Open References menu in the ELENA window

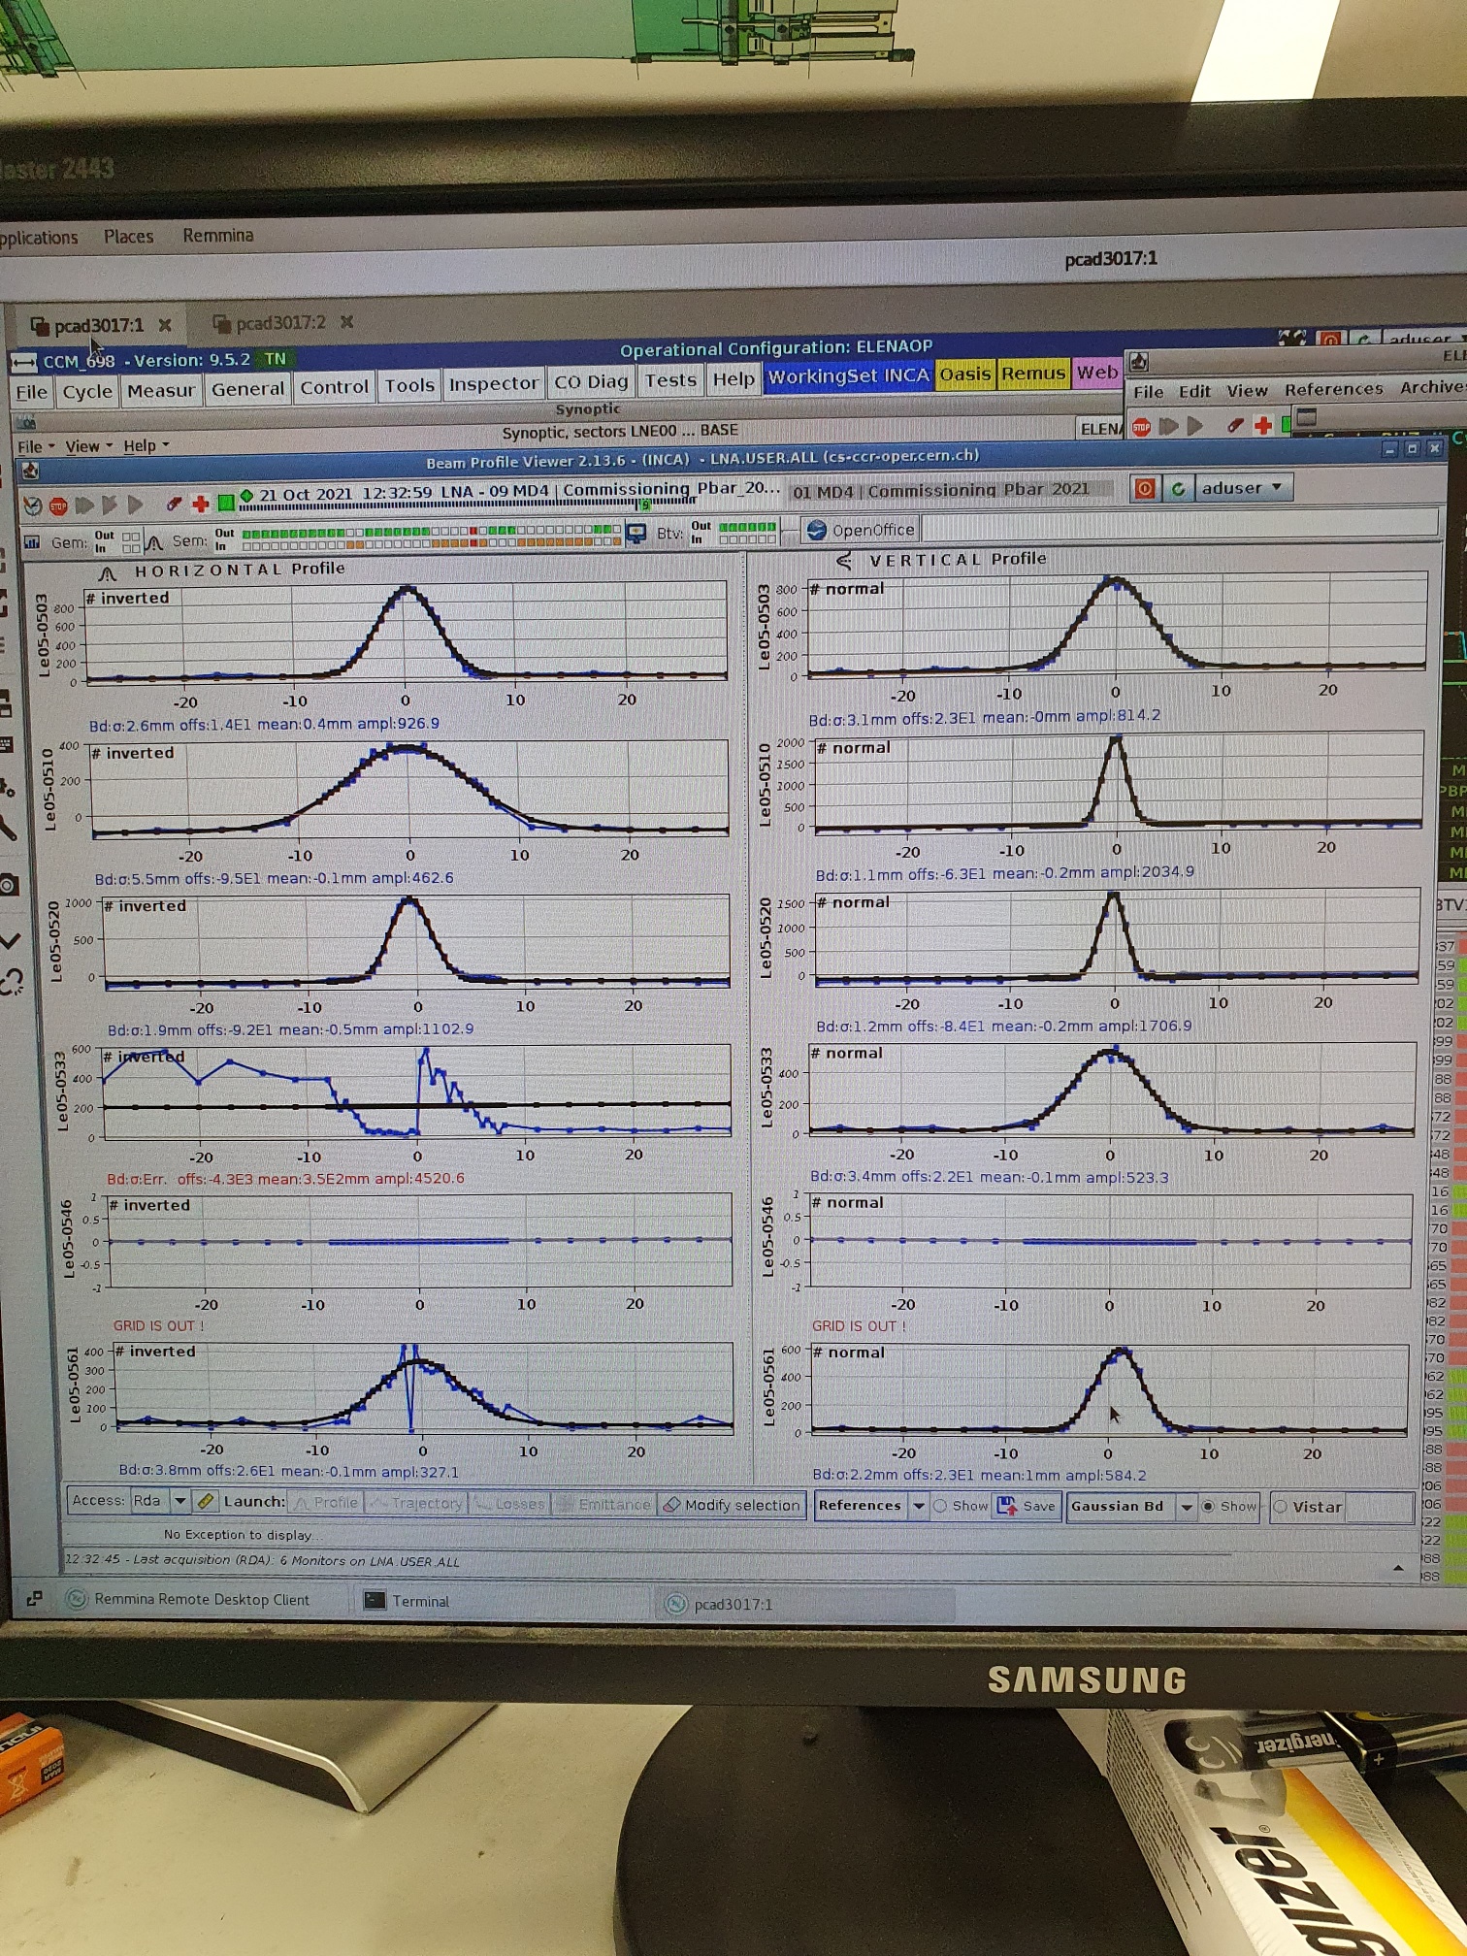1334,390
